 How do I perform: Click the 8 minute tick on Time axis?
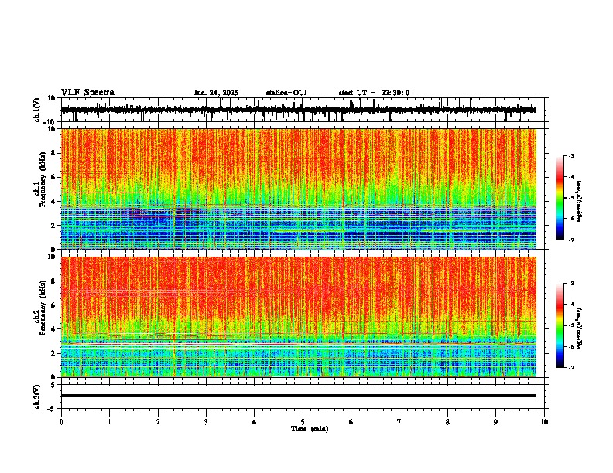coord(447,422)
